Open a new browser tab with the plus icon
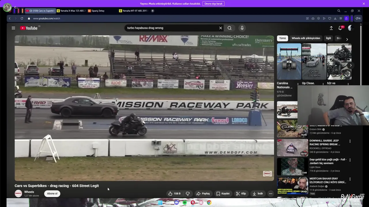Viewport: 369px width, 207px height. click(x=153, y=11)
